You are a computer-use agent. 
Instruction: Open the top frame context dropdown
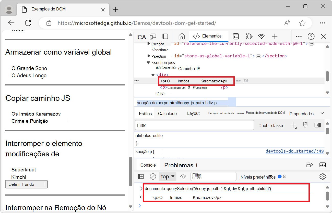tap(167, 176)
